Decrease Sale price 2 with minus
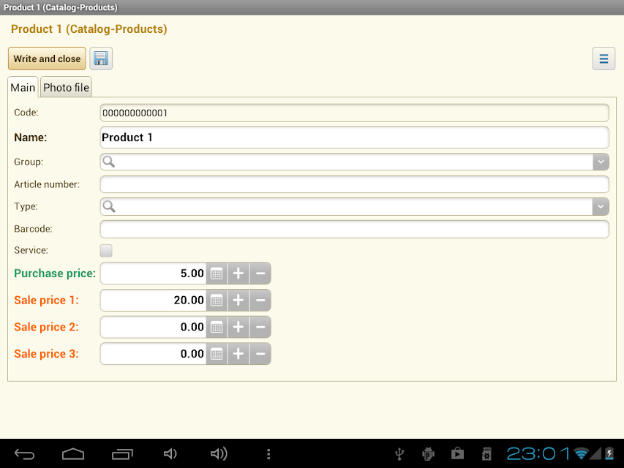This screenshot has width=624, height=468. click(x=260, y=327)
